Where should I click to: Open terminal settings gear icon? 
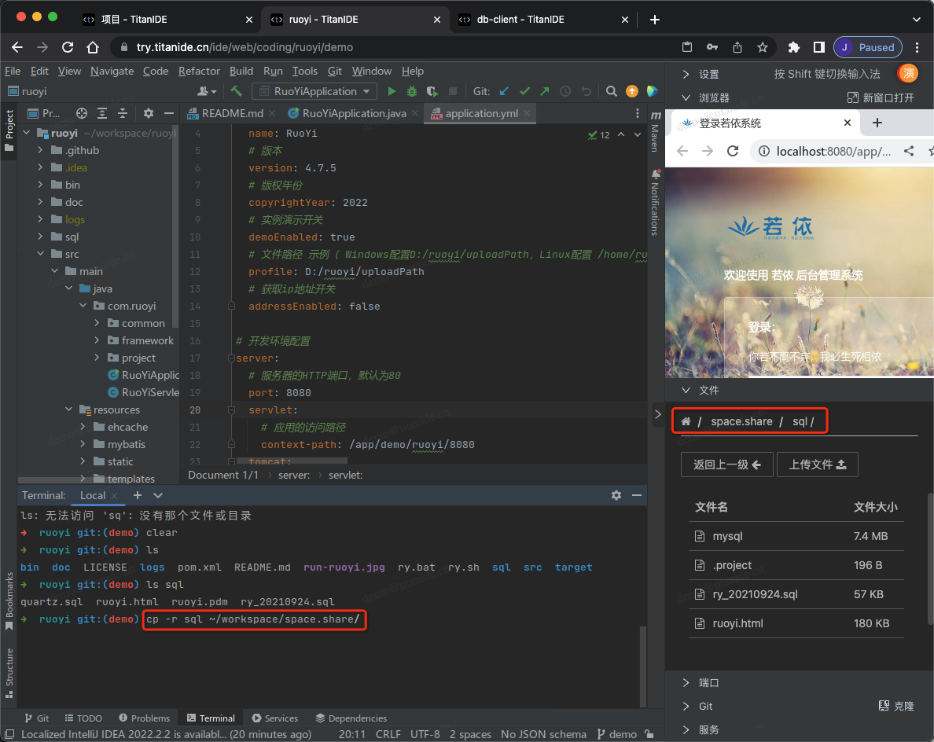tap(616, 495)
